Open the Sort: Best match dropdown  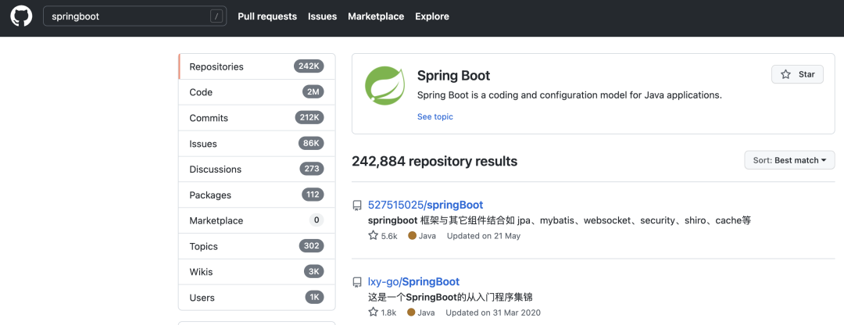point(789,160)
